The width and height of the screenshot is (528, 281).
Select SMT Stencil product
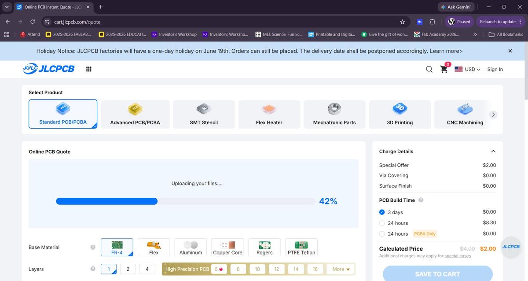204,115
